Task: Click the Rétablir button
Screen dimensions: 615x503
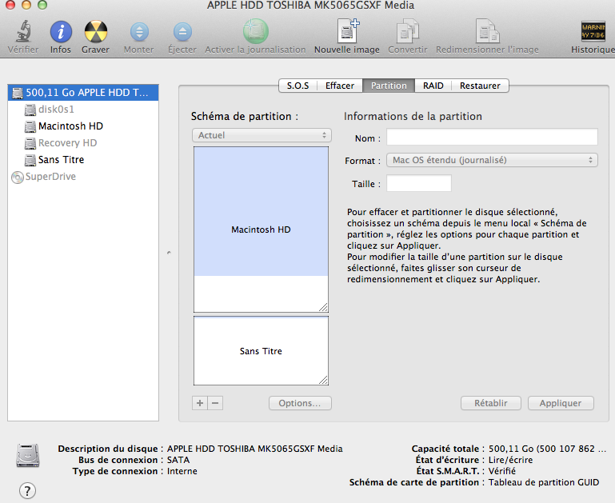Action: [491, 403]
